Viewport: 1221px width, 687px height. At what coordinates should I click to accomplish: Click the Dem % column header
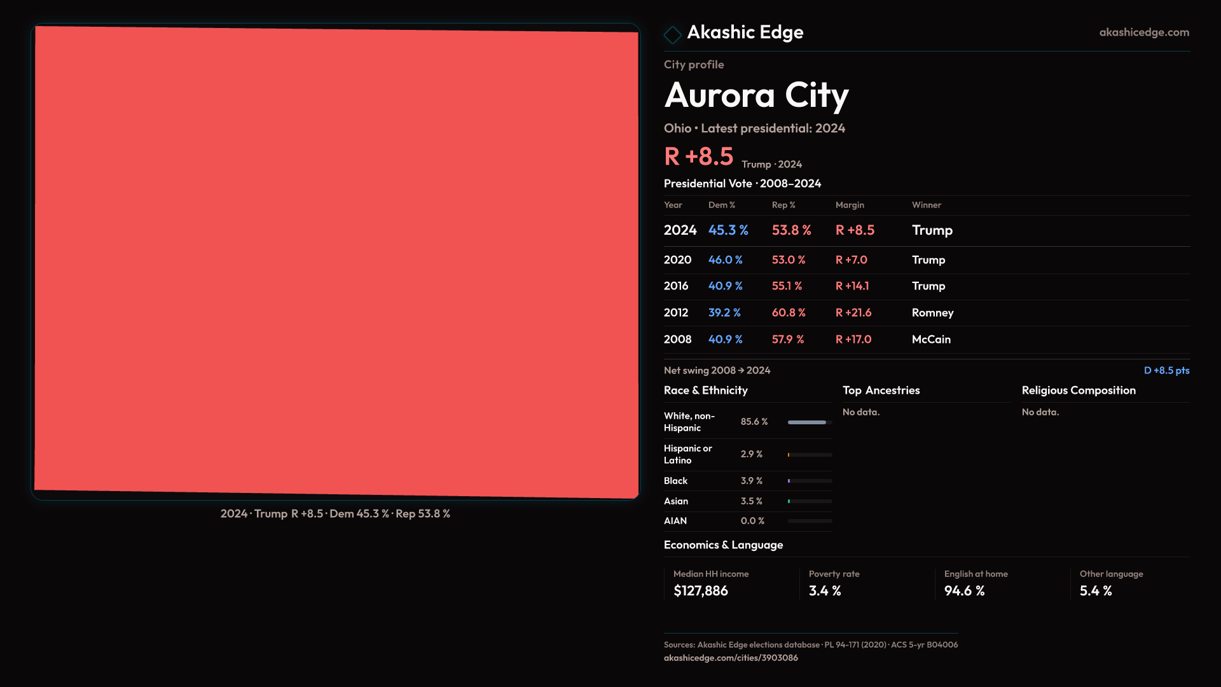point(721,205)
